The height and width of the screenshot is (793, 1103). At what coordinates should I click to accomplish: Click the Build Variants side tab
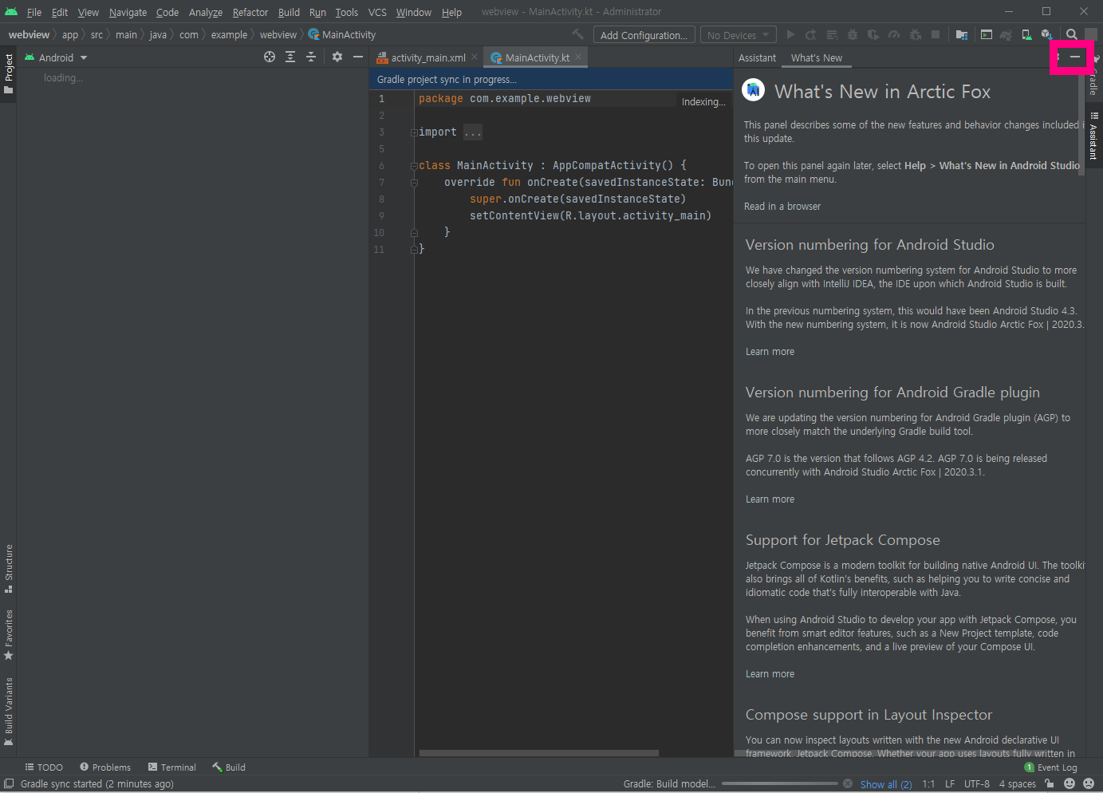click(9, 712)
